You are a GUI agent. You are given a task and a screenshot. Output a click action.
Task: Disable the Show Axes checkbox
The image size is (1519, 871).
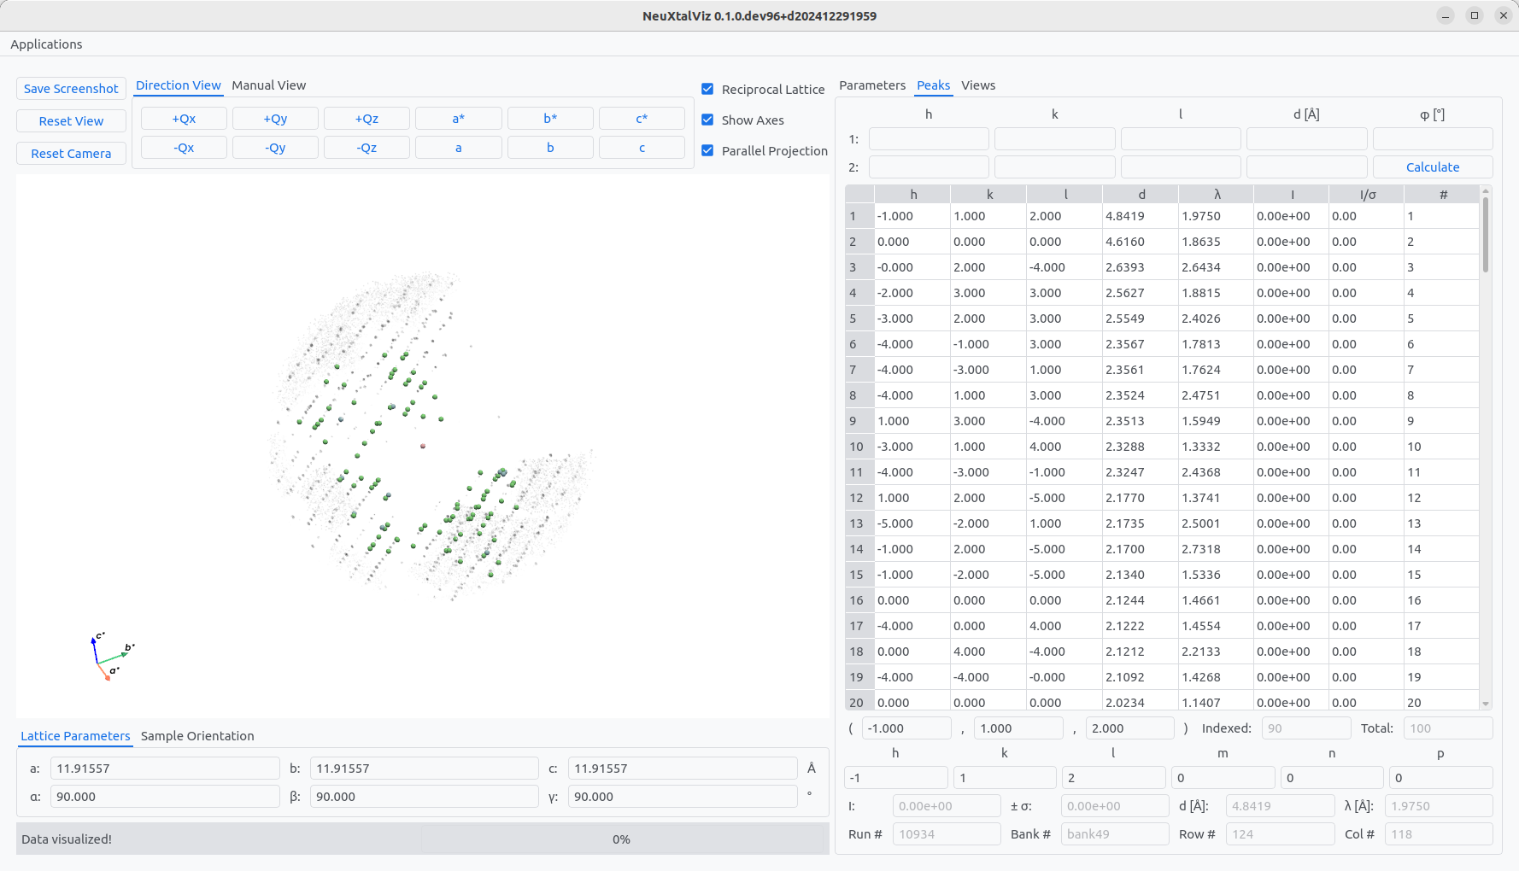click(707, 120)
